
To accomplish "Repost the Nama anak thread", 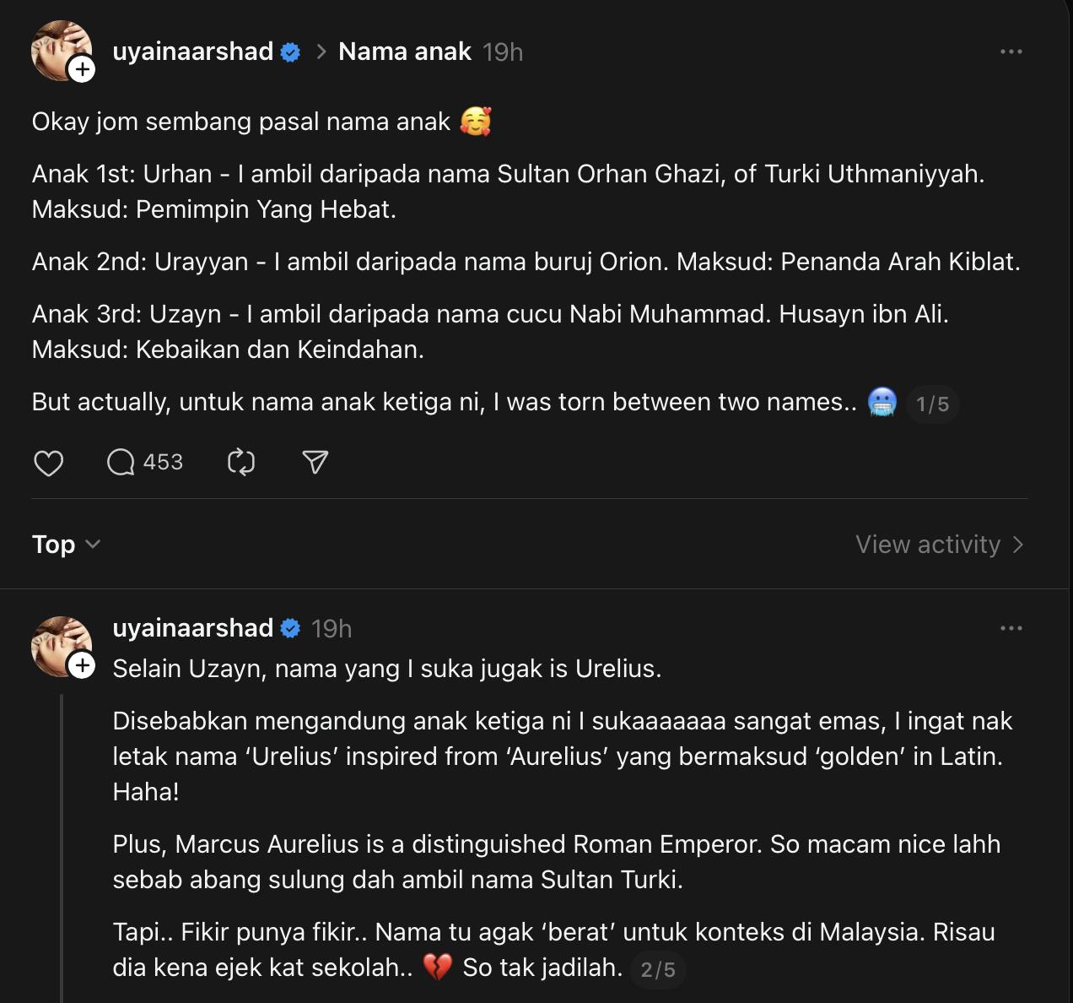I will [241, 463].
